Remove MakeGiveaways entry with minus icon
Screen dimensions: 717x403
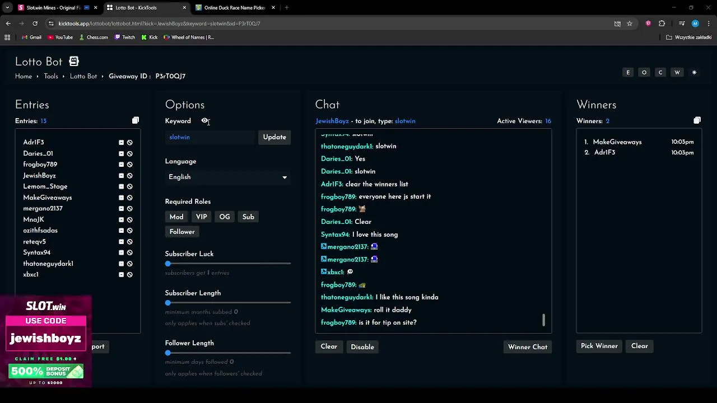(121, 198)
